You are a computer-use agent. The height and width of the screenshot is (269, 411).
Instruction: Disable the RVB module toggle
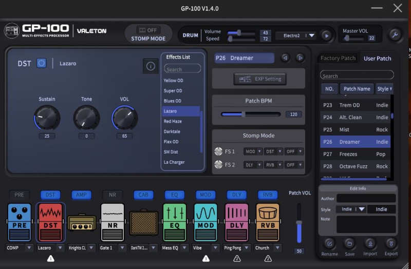[x=268, y=195]
